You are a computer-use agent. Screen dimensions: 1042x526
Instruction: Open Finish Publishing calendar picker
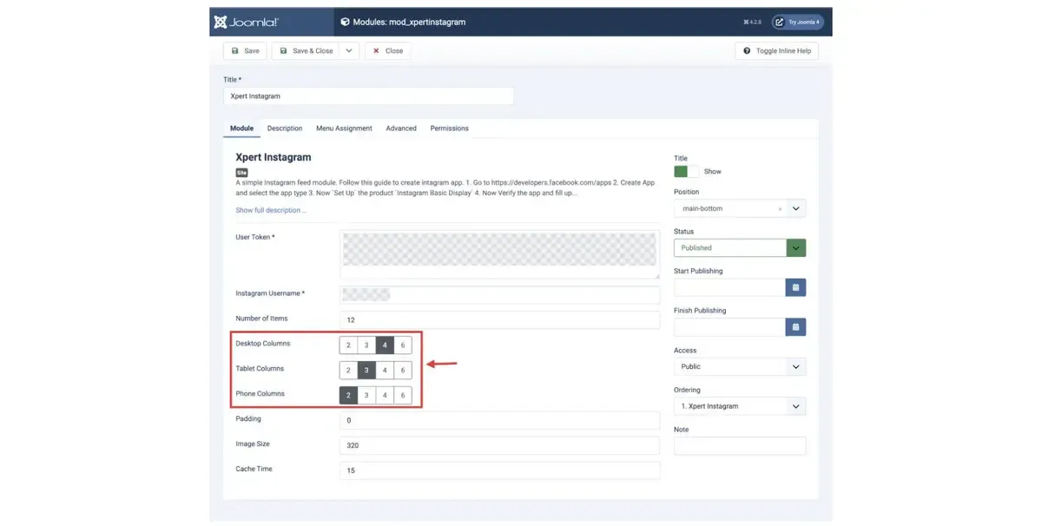pyautogui.click(x=795, y=327)
